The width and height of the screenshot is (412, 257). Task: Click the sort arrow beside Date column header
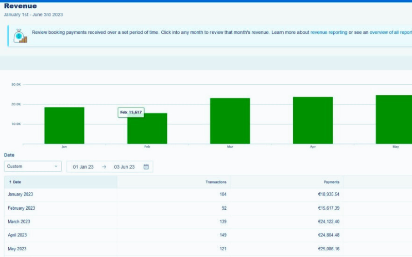click(10, 182)
